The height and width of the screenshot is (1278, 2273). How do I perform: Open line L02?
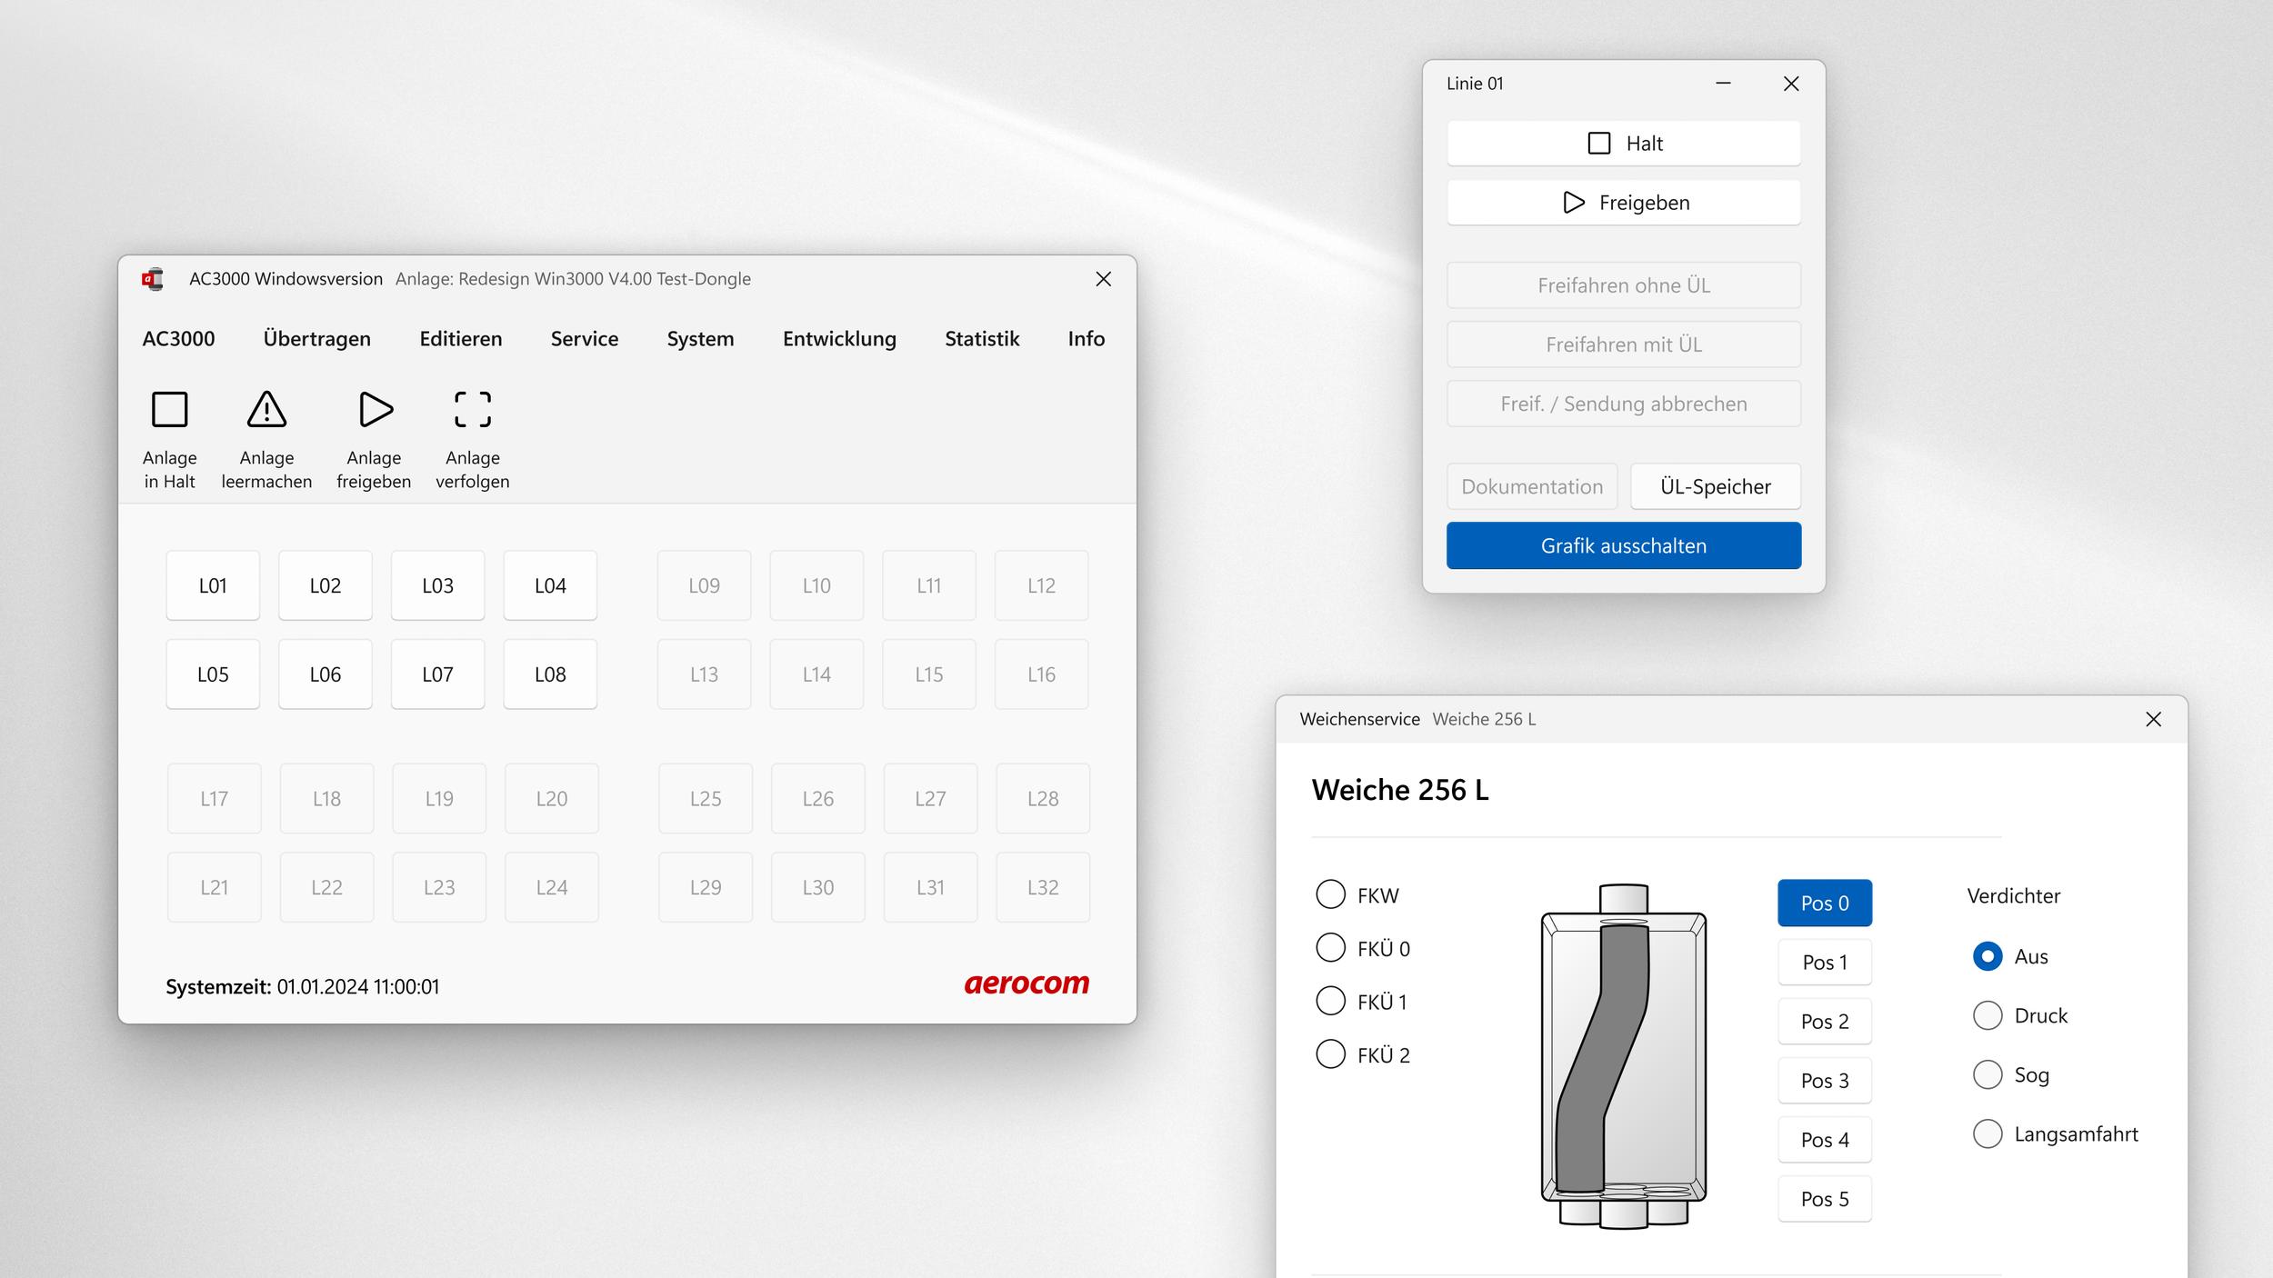(x=325, y=585)
